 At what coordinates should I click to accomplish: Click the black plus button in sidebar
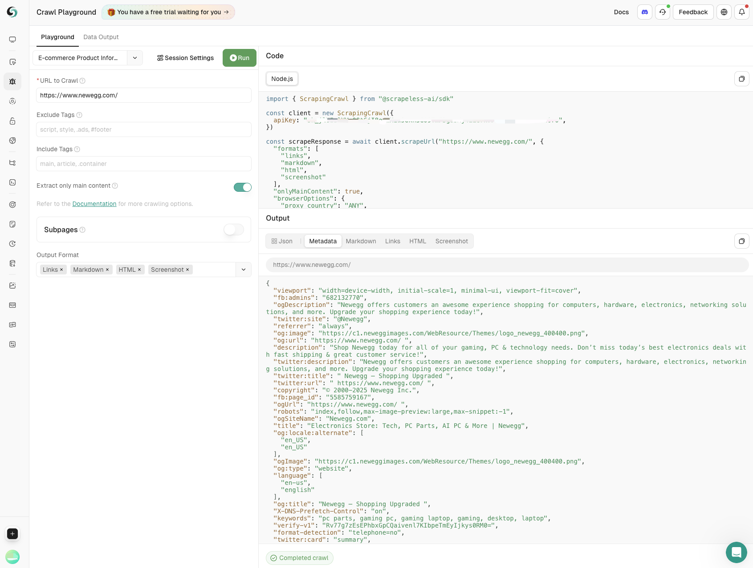click(x=12, y=534)
